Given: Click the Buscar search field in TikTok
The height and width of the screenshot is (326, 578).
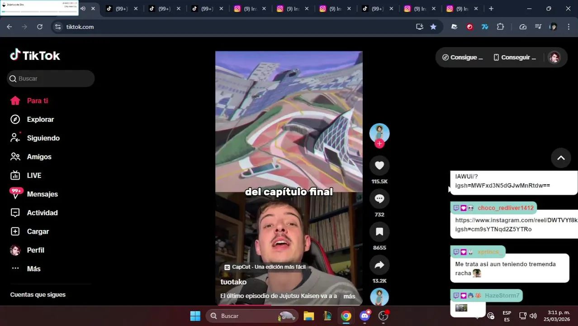Looking at the screenshot, I should (x=51, y=78).
